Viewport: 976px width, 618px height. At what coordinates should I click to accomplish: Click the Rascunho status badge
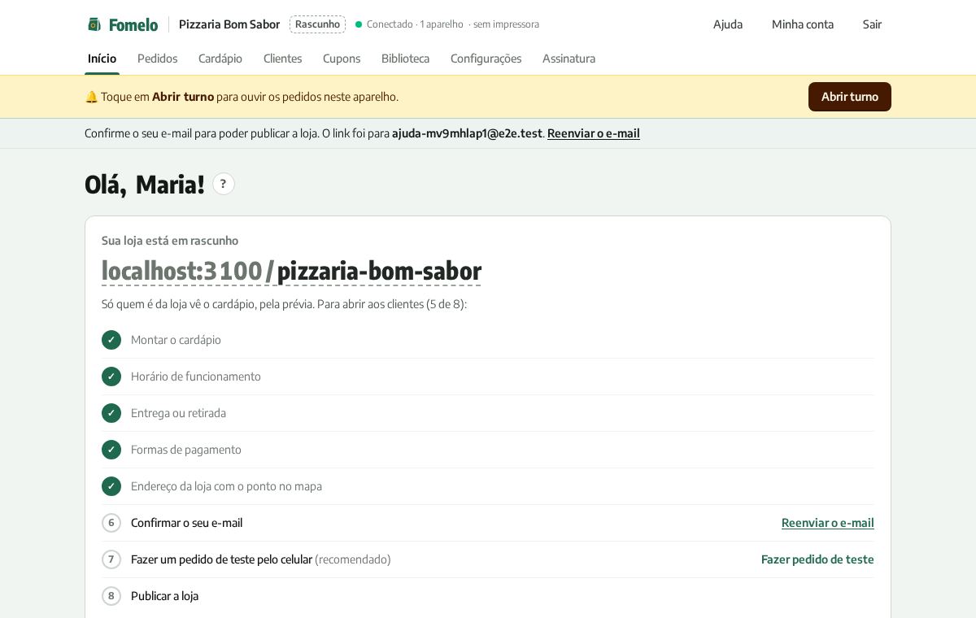pos(317,24)
